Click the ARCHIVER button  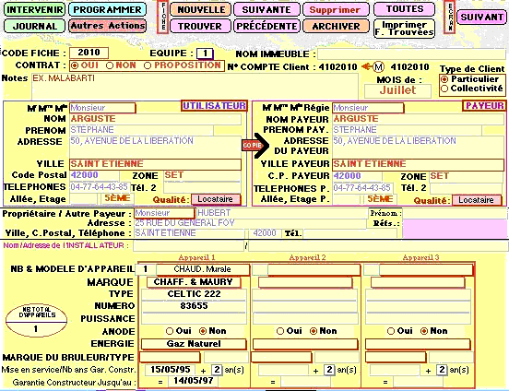[336, 27]
